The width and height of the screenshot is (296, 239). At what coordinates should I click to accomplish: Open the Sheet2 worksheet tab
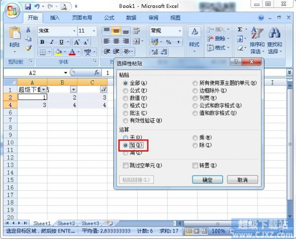tap(66, 223)
